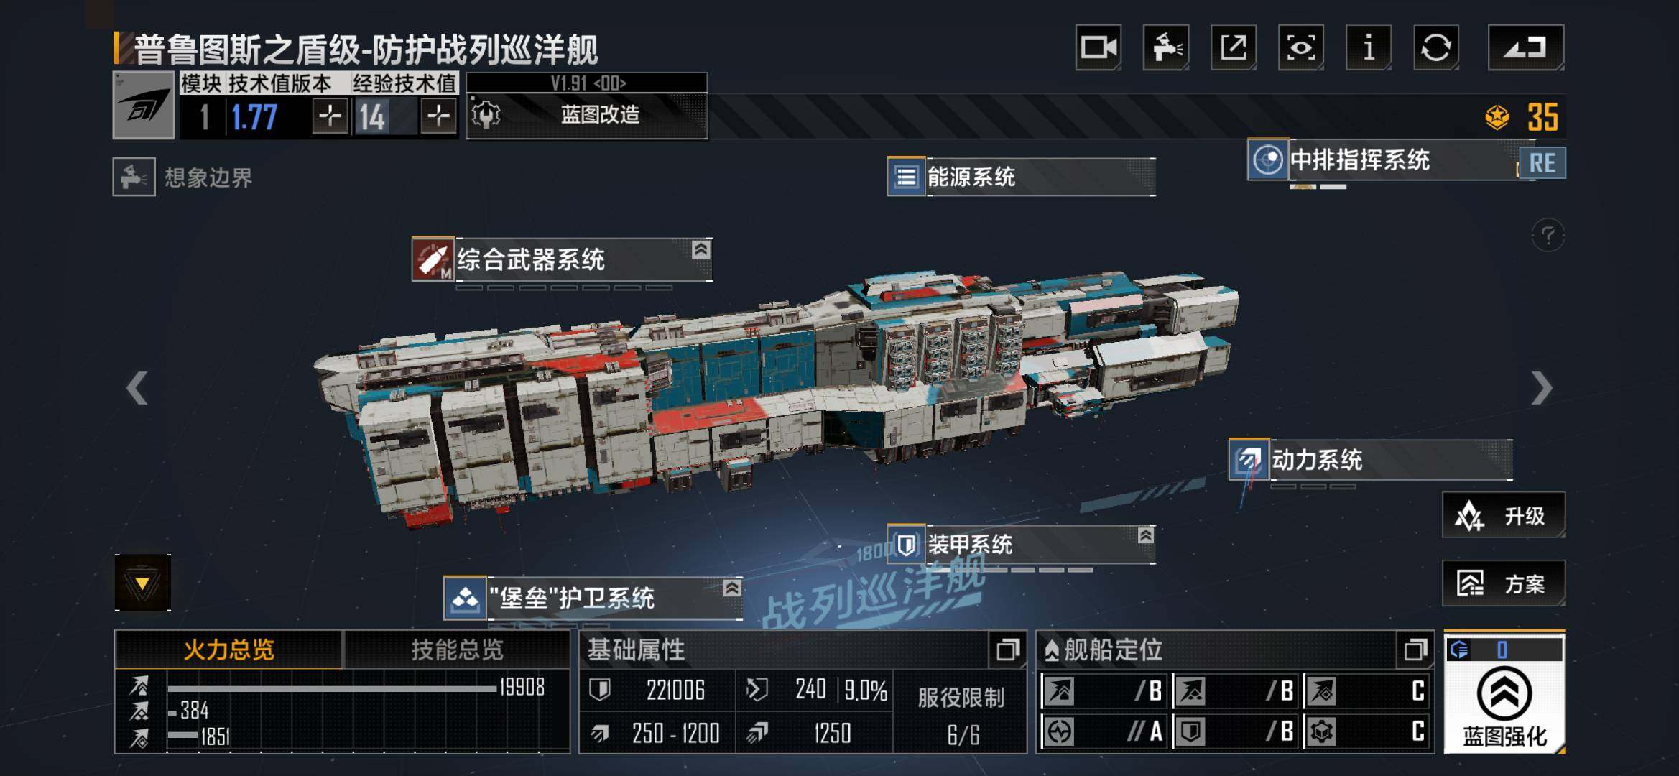Click the spray paint skin icon in toolbar
The image size is (1679, 776).
pos(1165,47)
